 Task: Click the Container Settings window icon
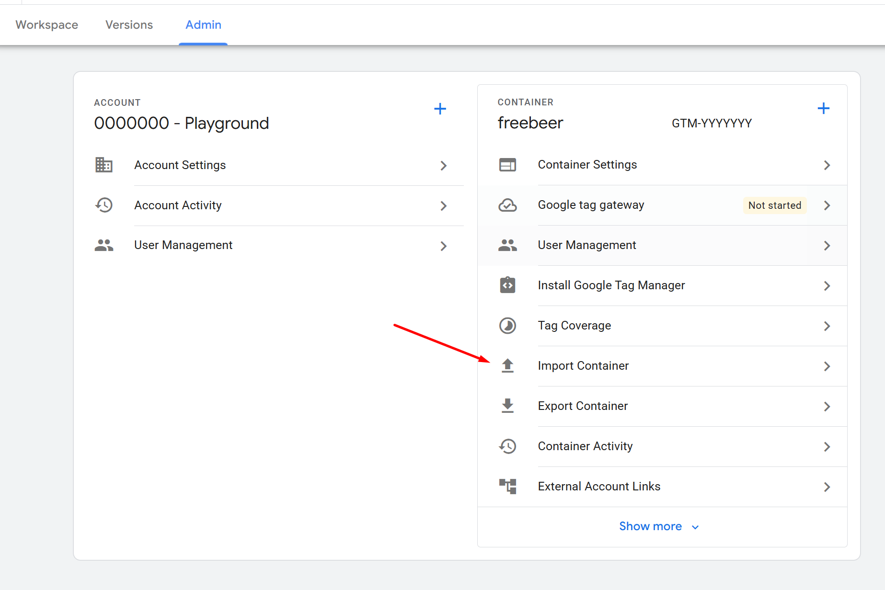click(507, 165)
